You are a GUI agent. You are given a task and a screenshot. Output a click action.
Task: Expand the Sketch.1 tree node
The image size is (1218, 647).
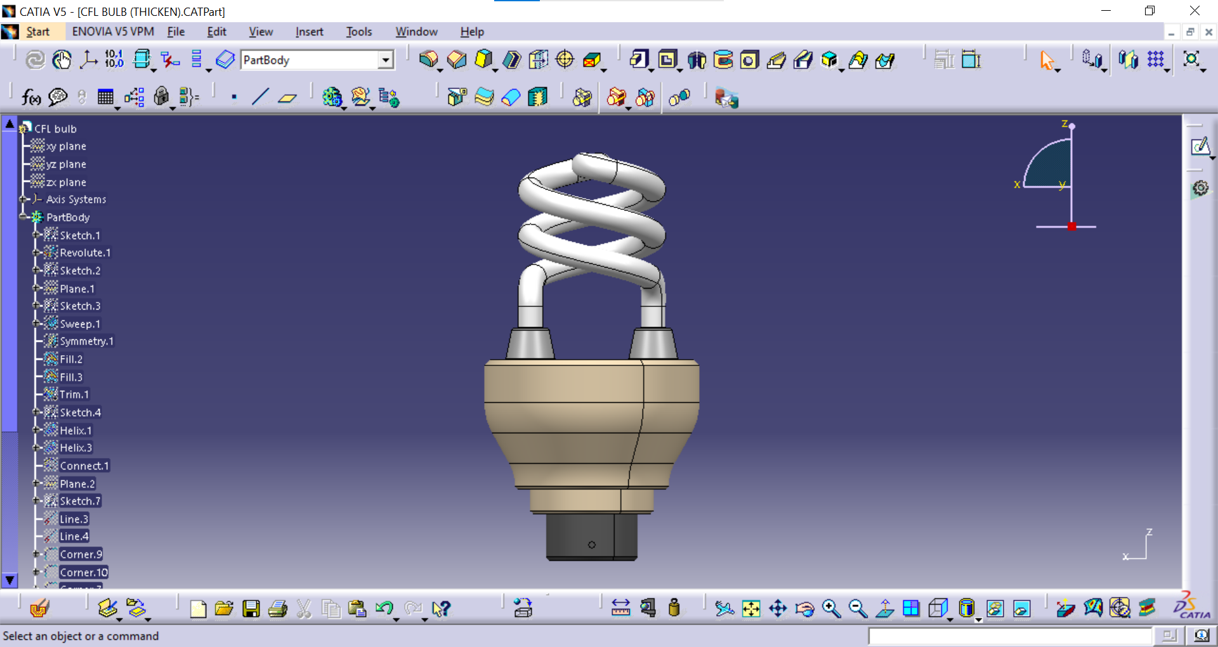(x=37, y=235)
